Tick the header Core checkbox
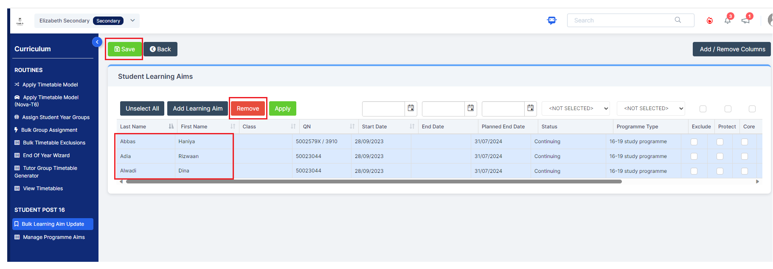This screenshot has height=269, width=773. (752, 109)
